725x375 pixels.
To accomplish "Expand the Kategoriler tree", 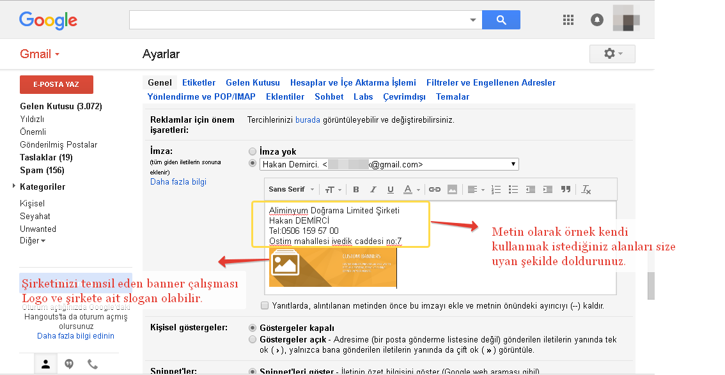I will coord(14,186).
